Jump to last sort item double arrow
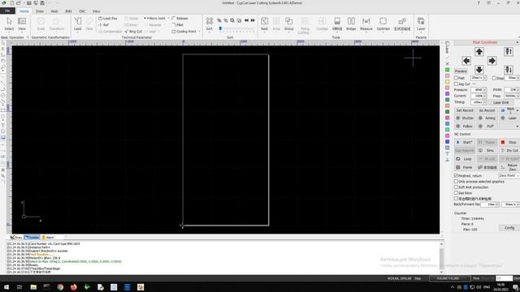520x292 pixels. (253, 20)
